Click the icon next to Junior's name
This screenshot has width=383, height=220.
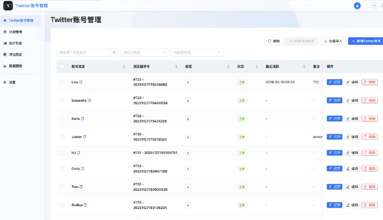(x=85, y=137)
